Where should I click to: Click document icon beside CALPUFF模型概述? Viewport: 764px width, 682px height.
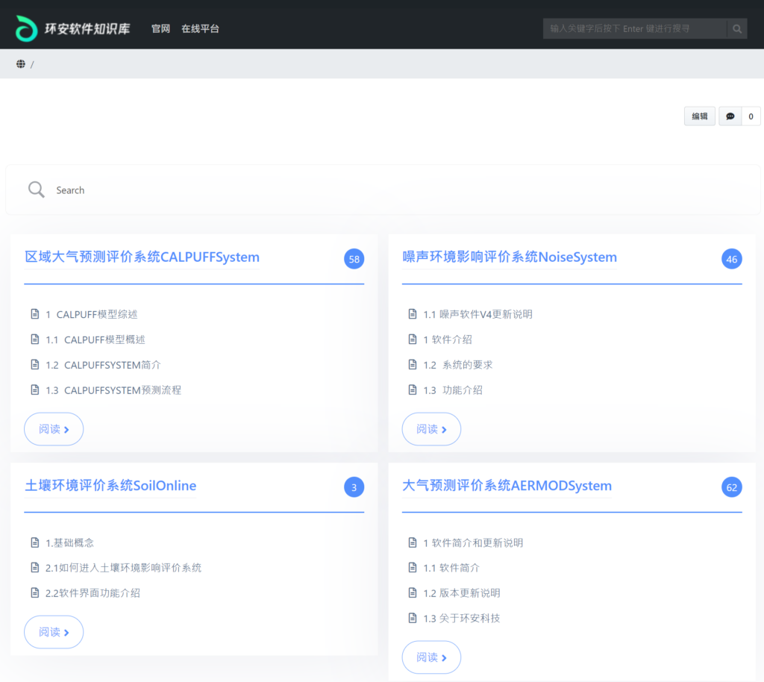[x=34, y=340]
